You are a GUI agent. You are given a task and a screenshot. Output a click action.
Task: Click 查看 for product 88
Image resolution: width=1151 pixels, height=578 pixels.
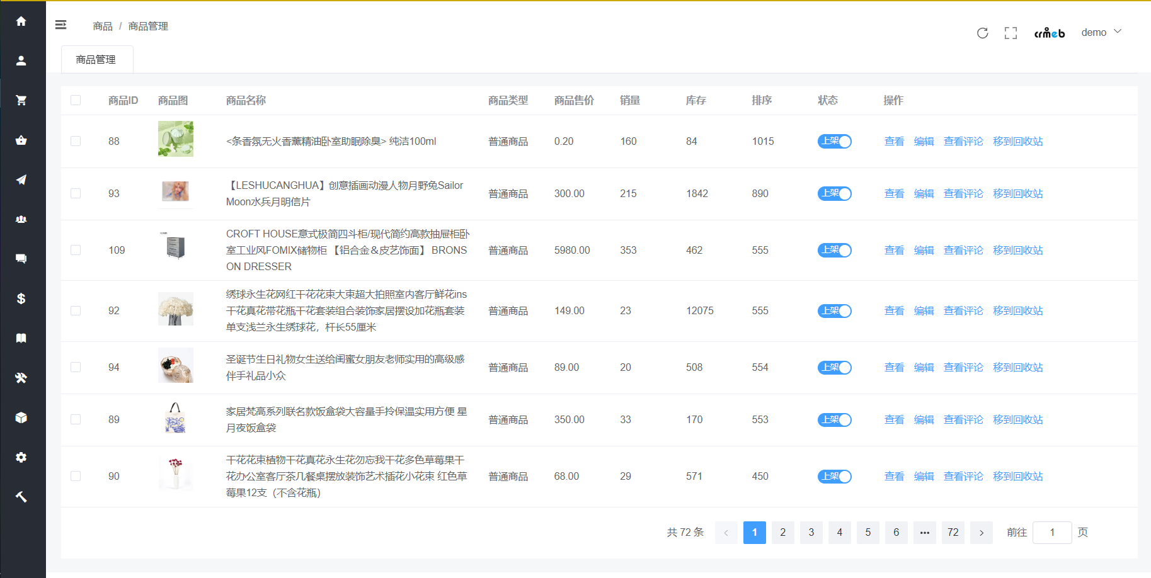[894, 141]
